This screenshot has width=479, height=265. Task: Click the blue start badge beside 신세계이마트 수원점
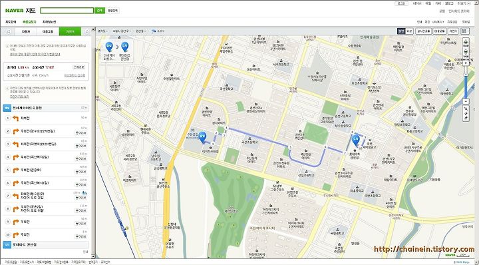pos(7,108)
